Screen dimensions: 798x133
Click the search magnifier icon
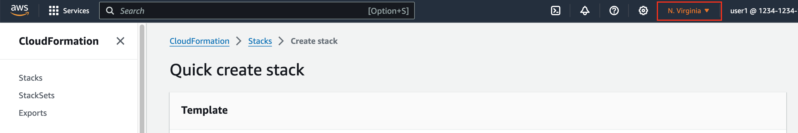[x=110, y=11]
